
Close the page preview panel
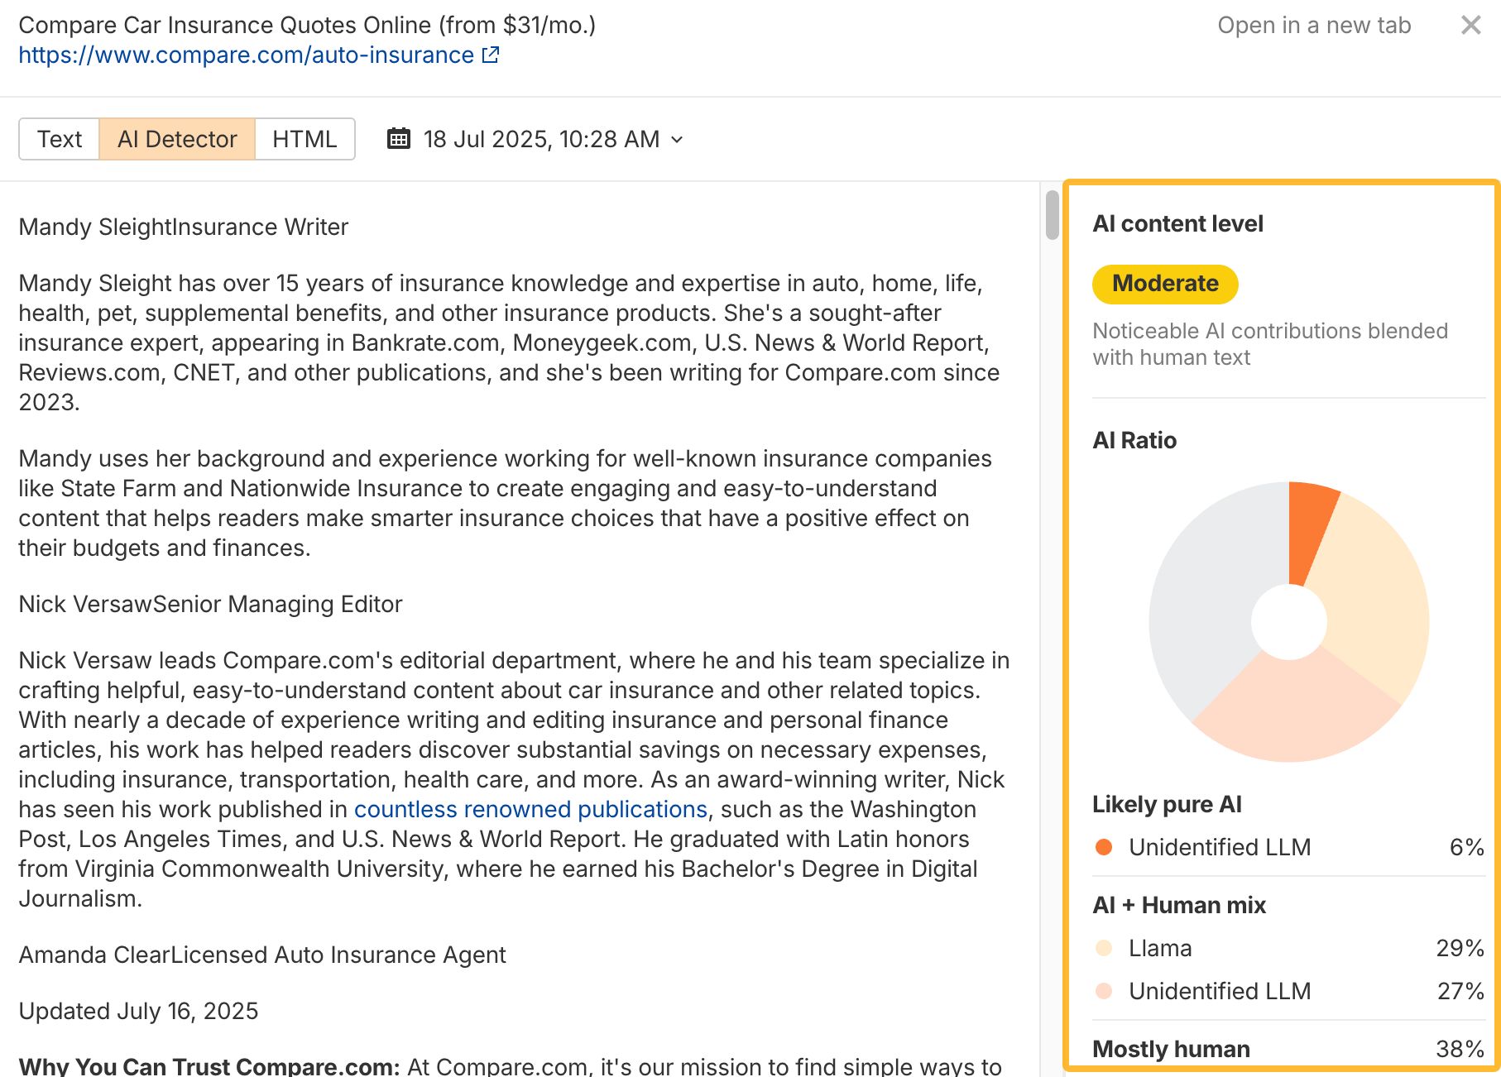(1470, 25)
